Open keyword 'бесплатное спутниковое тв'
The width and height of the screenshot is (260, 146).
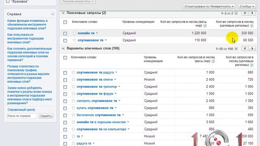98,115
